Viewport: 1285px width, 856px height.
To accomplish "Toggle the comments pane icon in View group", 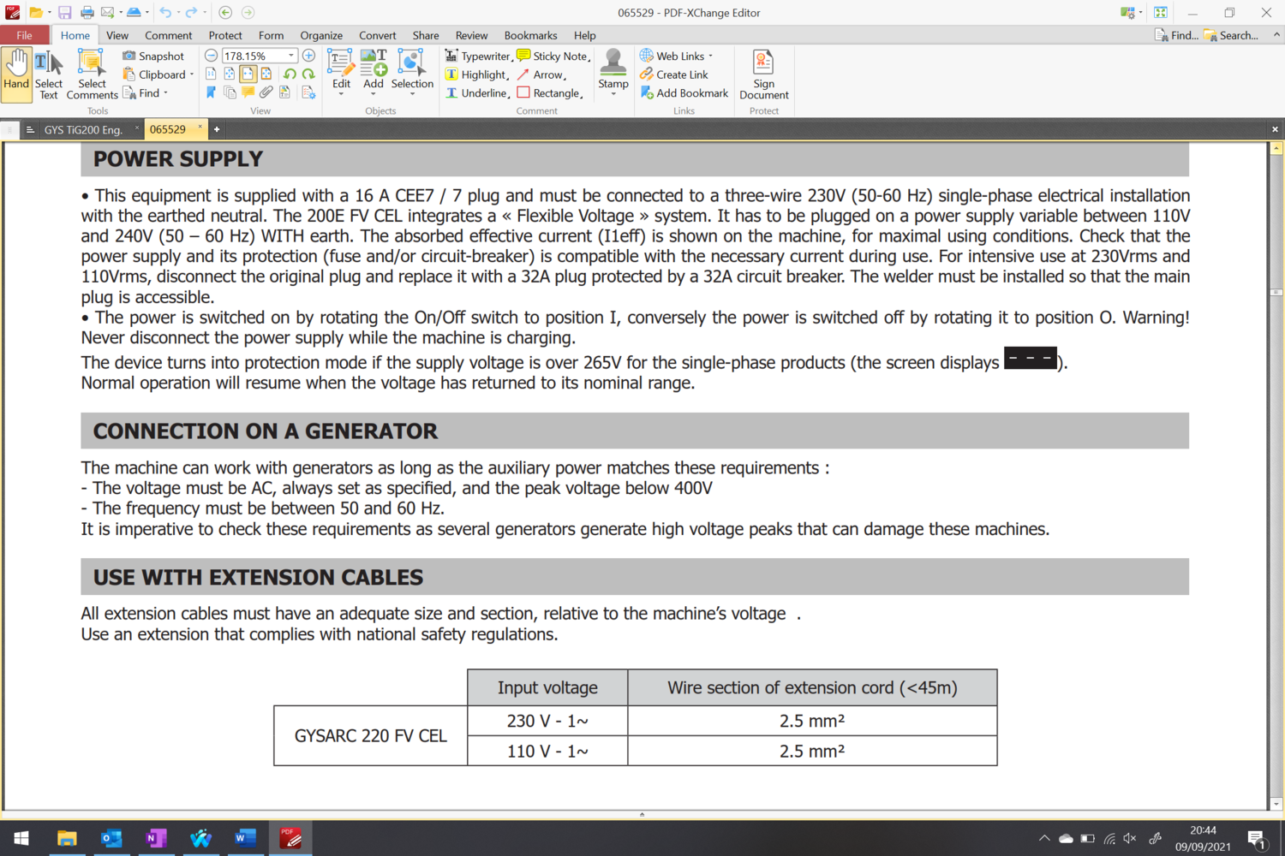I will coord(248,92).
